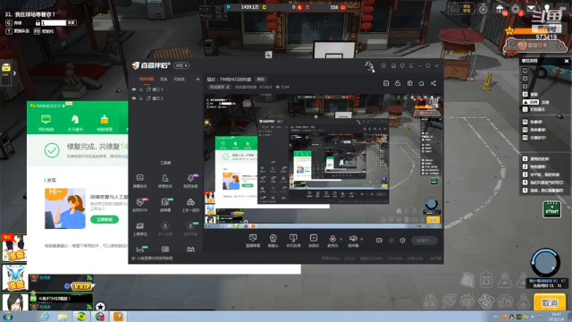572x322 pixels.
Task: Open streaming settings gear
Action: tap(402, 241)
